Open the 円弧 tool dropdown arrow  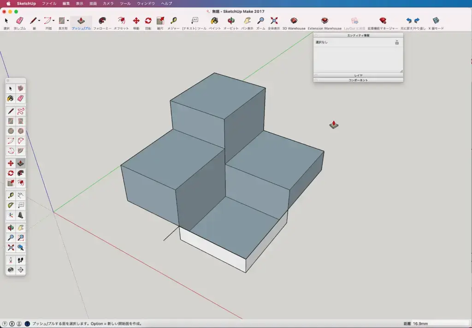(53, 20)
